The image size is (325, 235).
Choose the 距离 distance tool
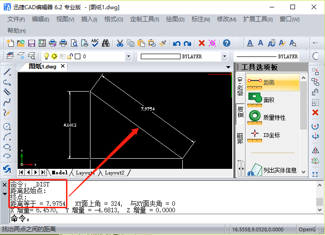272,82
